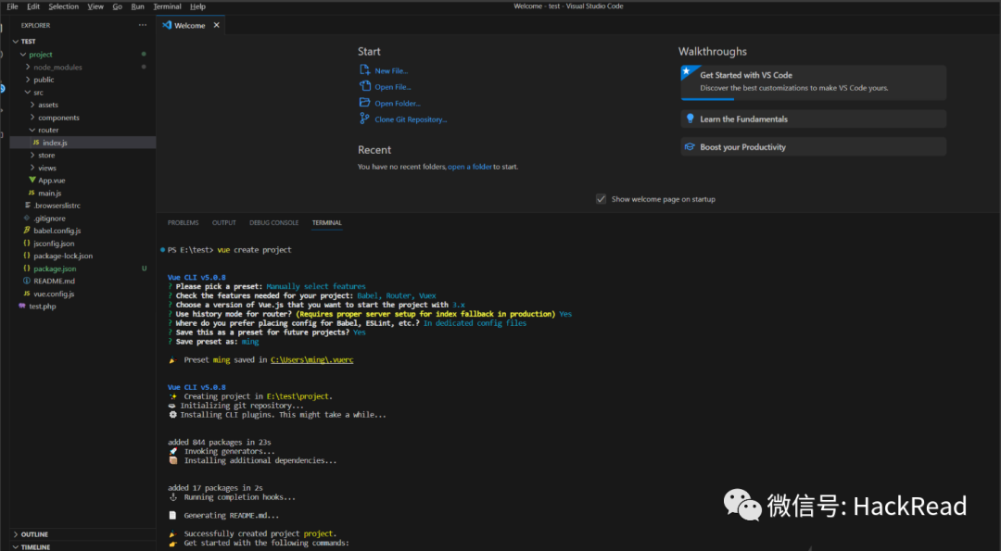This screenshot has height=551, width=1001.
Task: Expand the components folder
Action: click(32, 118)
